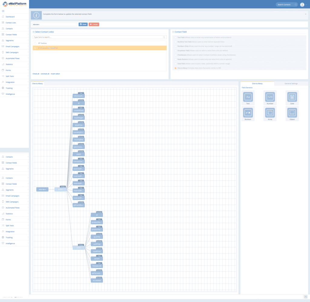Click the Dashboard home icon
Viewport: 310px width, 302px height.
[3, 17]
